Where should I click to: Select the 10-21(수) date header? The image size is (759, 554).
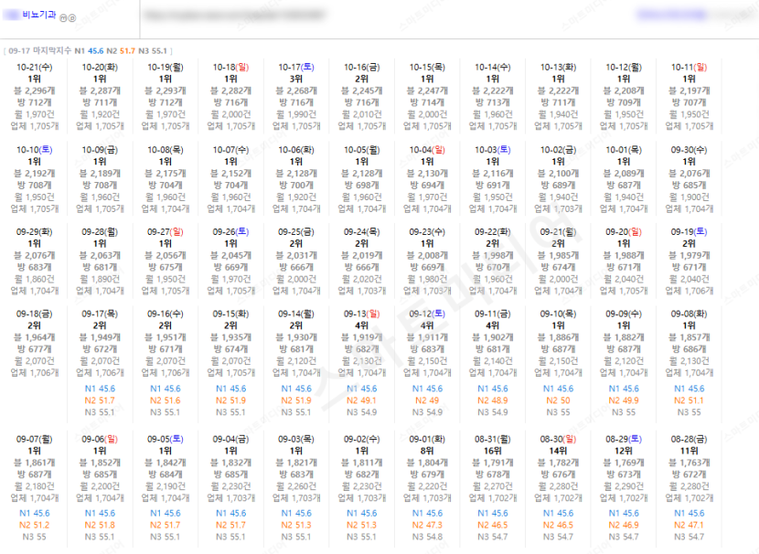coord(35,68)
